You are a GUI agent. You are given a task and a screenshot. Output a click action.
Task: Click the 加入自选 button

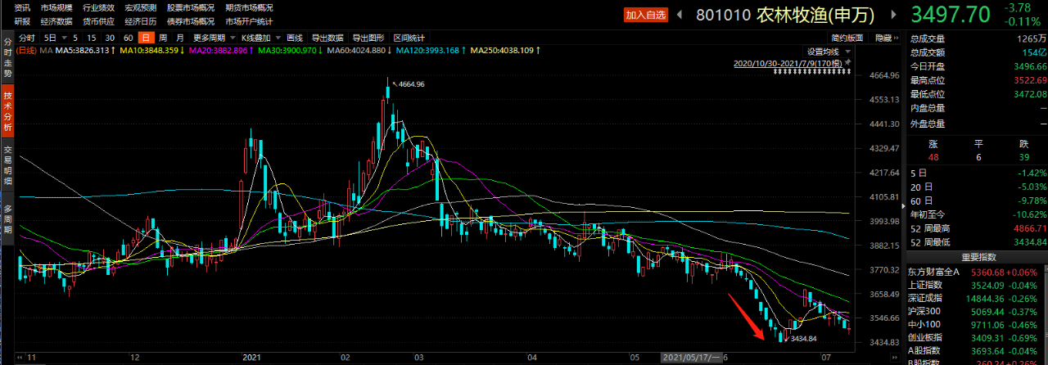pos(646,15)
